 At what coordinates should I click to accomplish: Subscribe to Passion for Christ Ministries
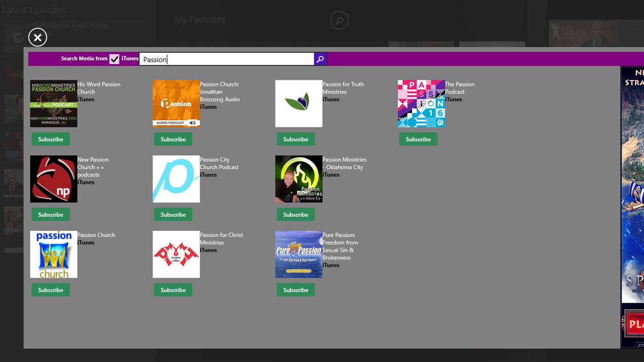pos(173,290)
